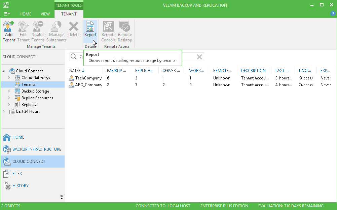Click the Replica Resources tree icon
Screen dimensions: 337x210
17,98
